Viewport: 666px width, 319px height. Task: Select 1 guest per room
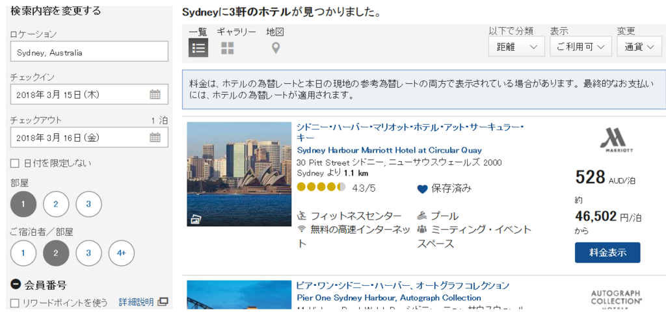click(23, 253)
